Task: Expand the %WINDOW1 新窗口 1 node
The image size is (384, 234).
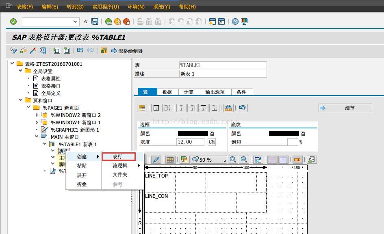Action: coord(37,122)
